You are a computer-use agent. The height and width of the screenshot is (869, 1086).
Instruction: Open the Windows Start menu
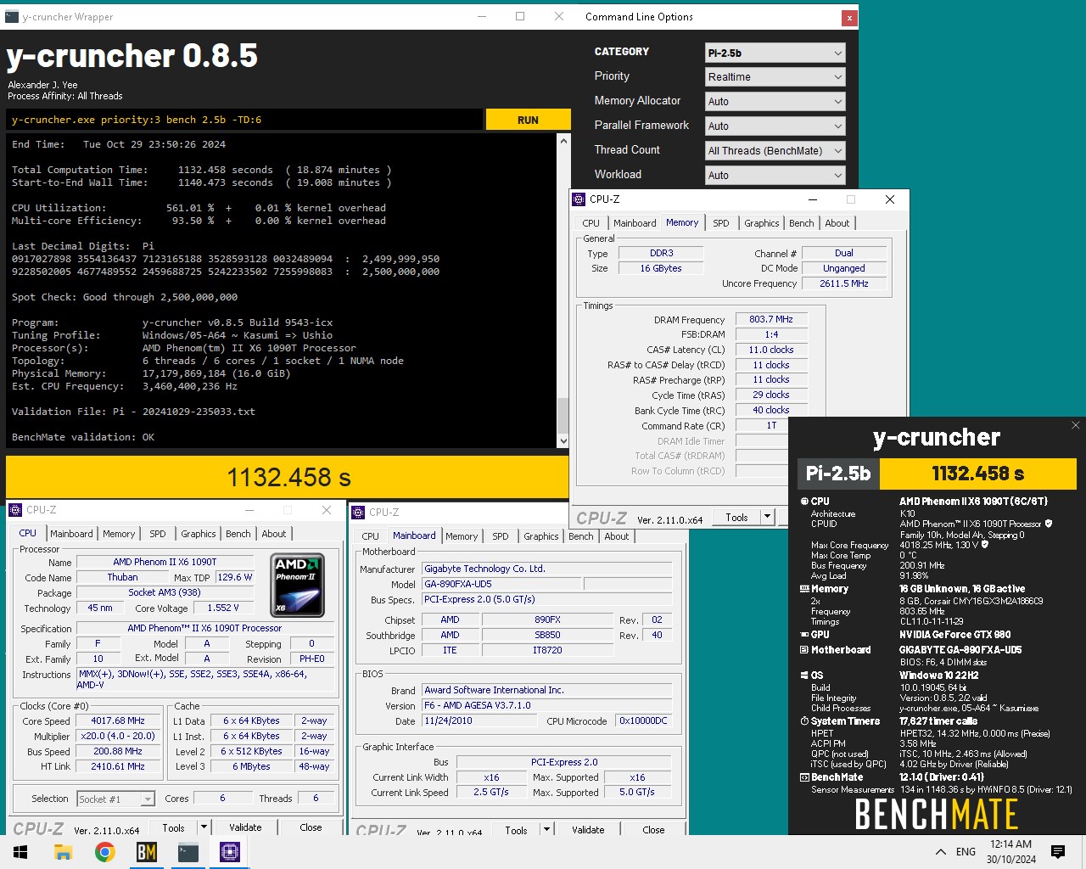(x=20, y=852)
